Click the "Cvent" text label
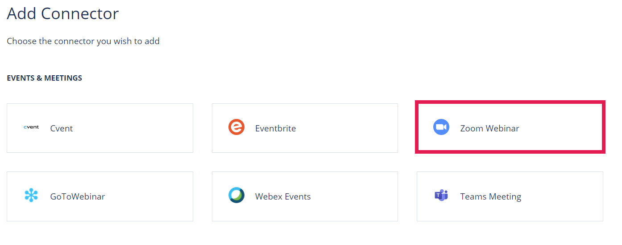Screen dimensions: 622x245 click(62, 128)
